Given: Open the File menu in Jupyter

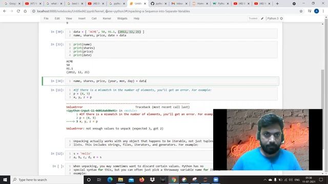Looking at the screenshot, I should pos(46,18).
